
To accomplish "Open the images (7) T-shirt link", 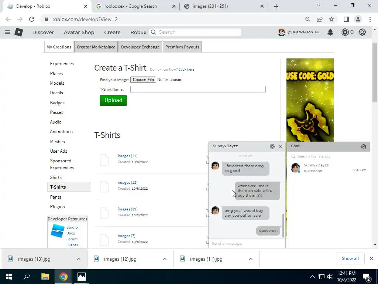I will 127,236.
